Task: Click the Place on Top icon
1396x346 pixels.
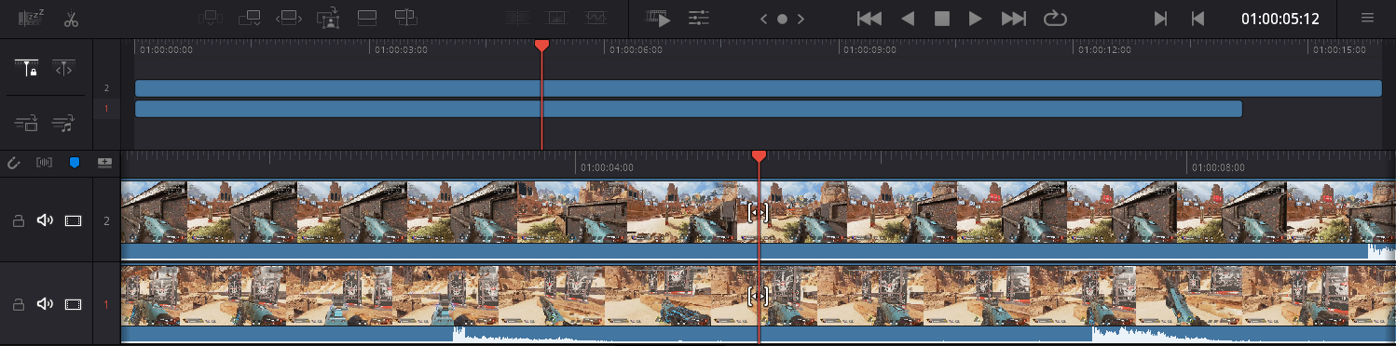Action: pos(367,18)
